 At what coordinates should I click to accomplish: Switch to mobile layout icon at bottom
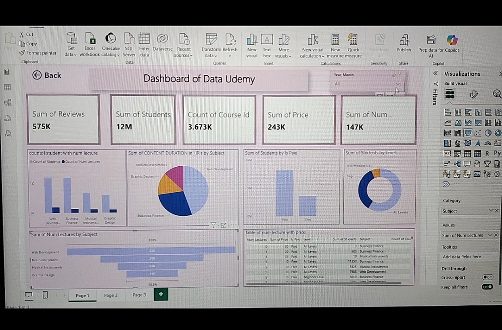(45, 295)
